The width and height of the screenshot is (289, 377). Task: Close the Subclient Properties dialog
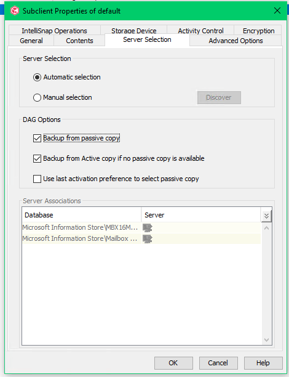tap(277, 10)
